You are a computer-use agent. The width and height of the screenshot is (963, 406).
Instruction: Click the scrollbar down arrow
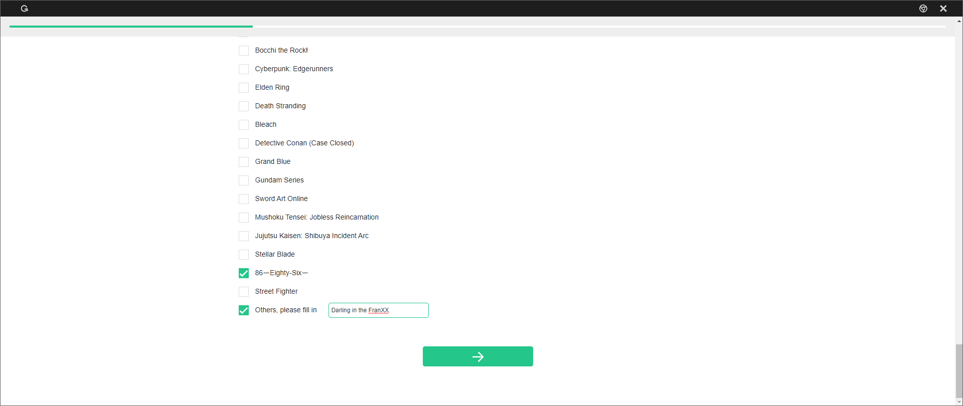point(959,402)
